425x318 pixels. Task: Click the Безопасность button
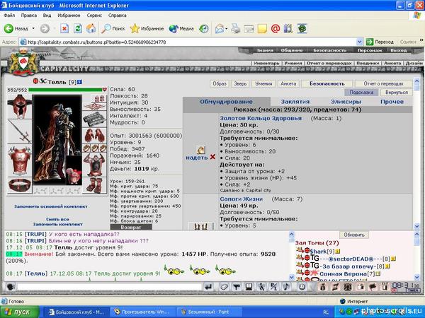(327, 83)
